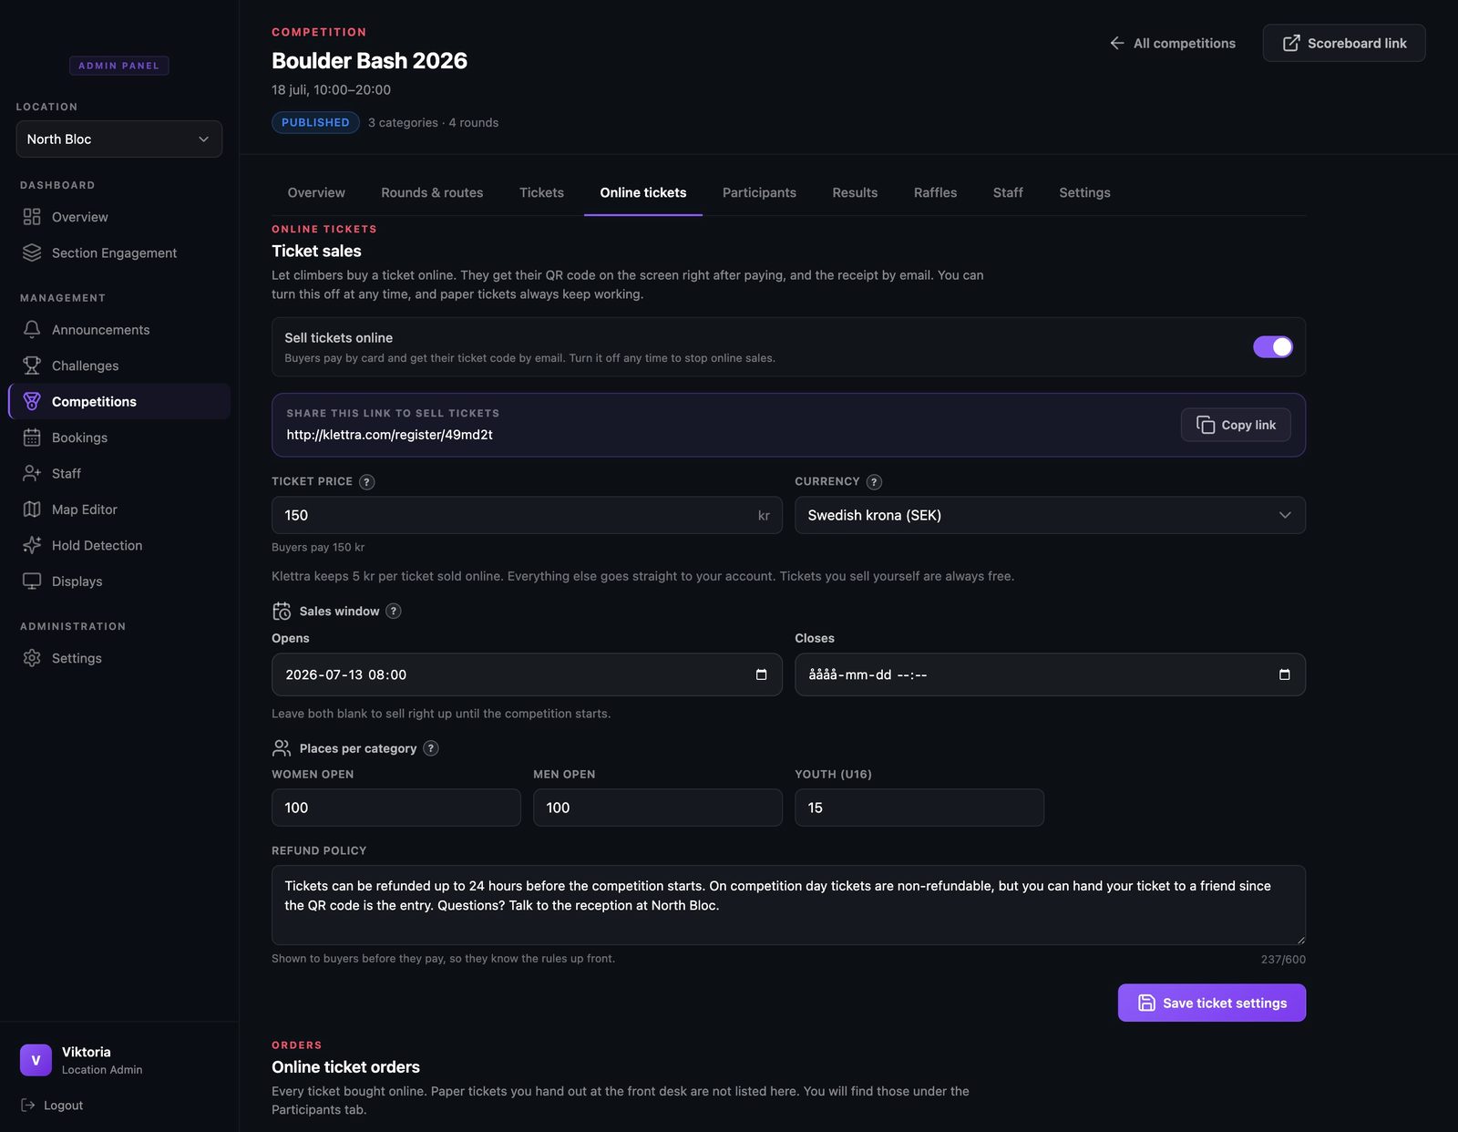Click the copy icon in Copy link
Image resolution: width=1458 pixels, height=1132 pixels.
(1205, 425)
